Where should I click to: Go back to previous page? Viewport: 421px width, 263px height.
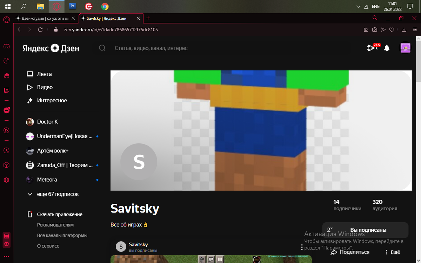[19, 30]
